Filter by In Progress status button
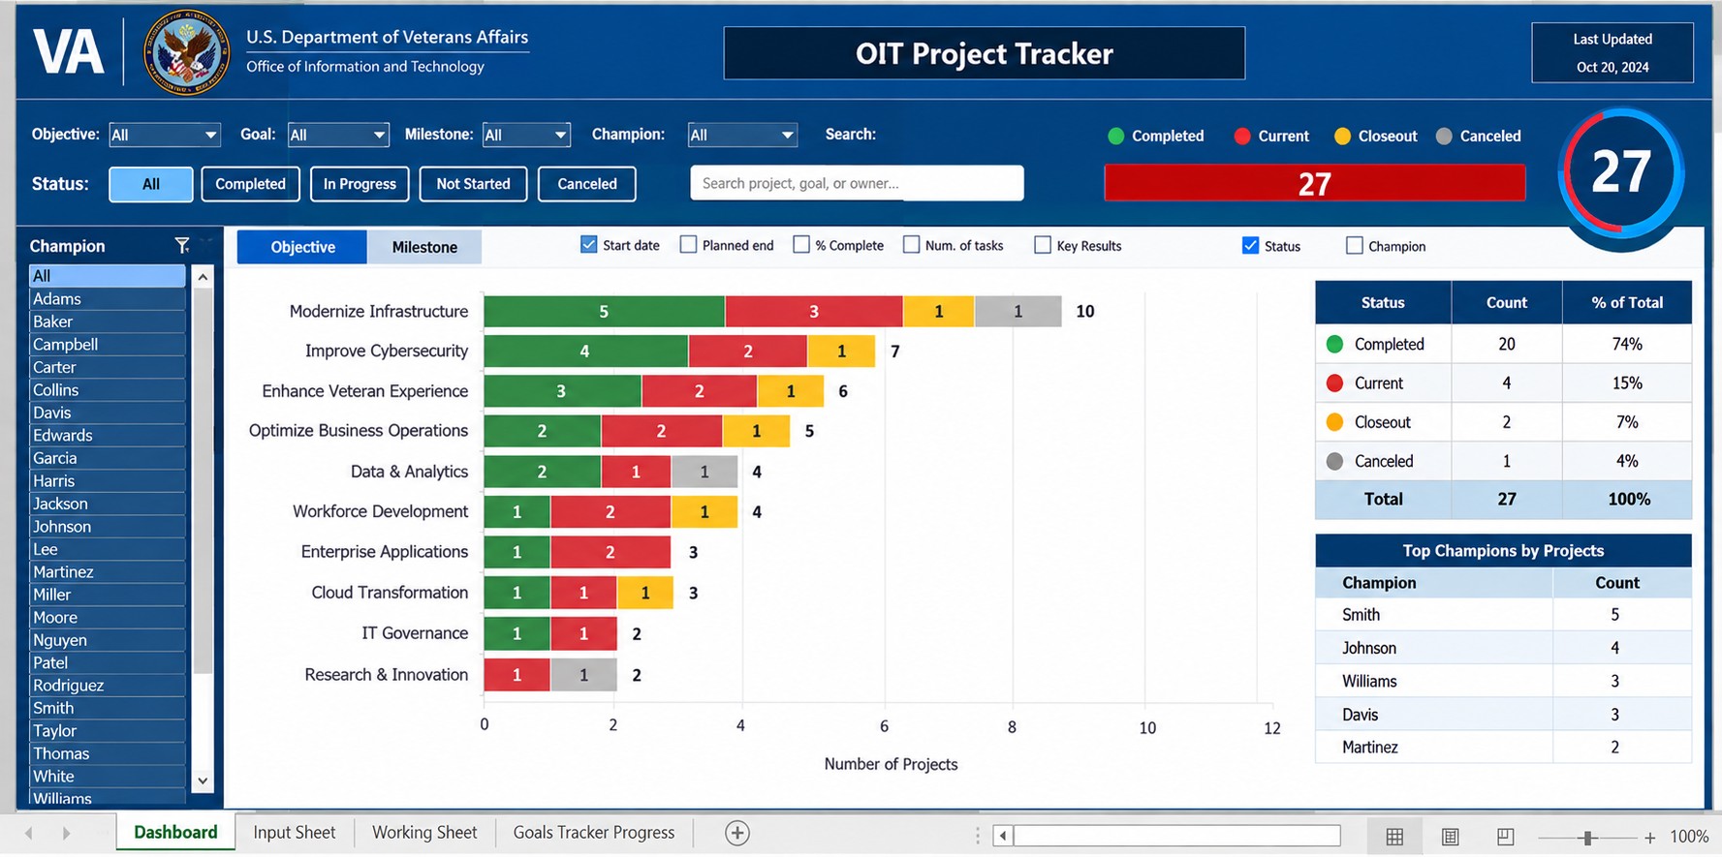The height and width of the screenshot is (857, 1722). click(360, 184)
